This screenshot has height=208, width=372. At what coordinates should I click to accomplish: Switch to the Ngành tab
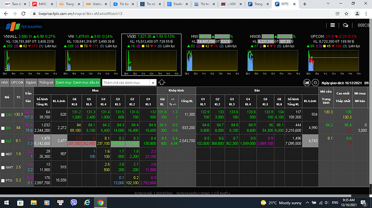click(x=31, y=82)
